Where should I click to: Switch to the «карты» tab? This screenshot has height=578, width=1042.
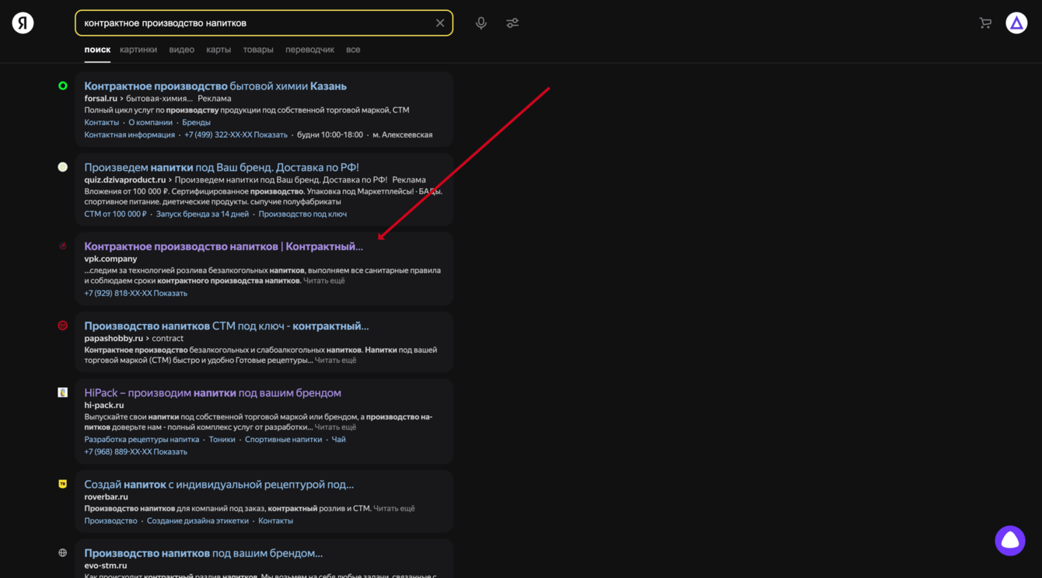pyautogui.click(x=219, y=50)
